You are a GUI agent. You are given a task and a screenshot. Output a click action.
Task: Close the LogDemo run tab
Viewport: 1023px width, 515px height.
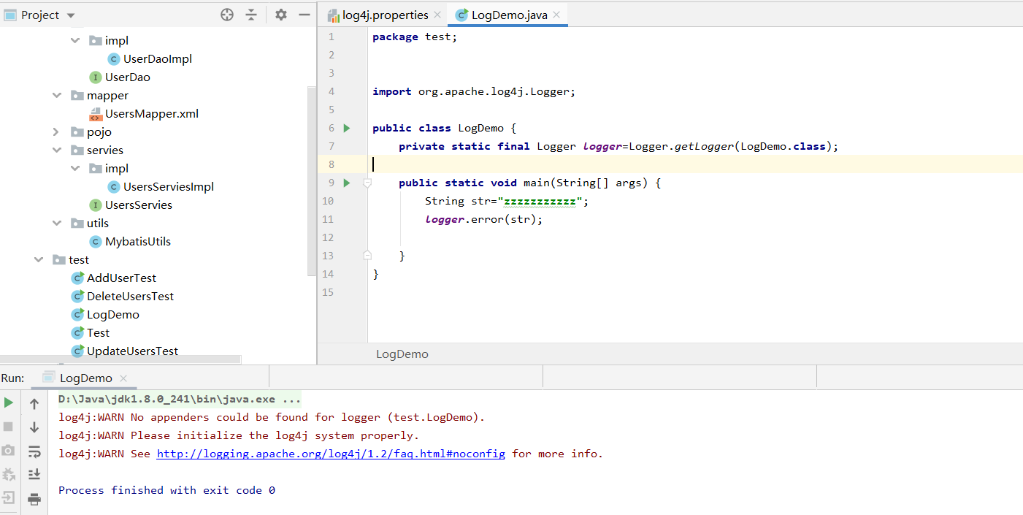pos(123,378)
